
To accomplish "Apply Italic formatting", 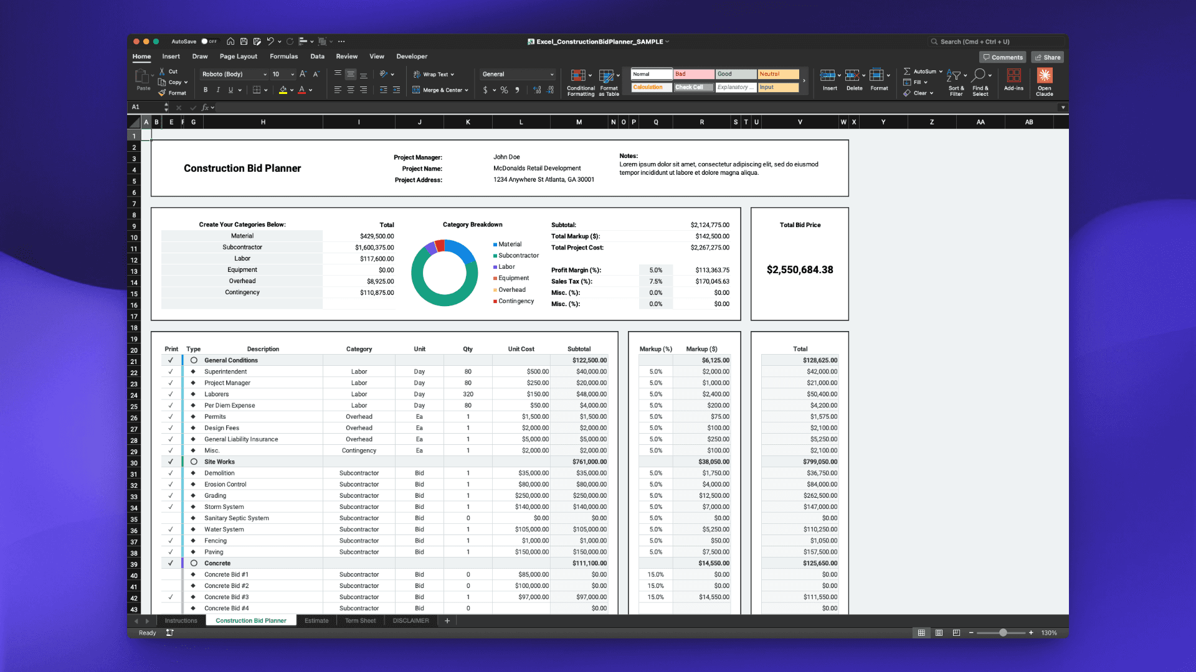I will tap(218, 90).
